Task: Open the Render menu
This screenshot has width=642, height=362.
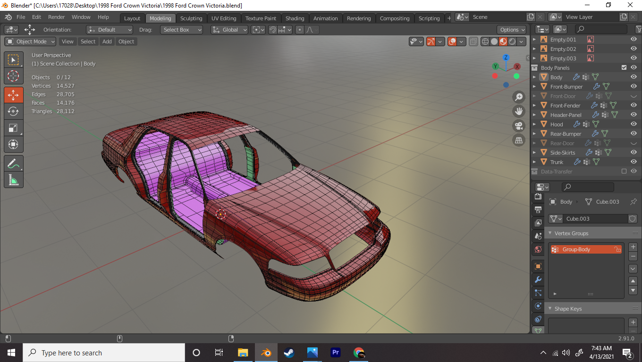Action: tap(57, 17)
